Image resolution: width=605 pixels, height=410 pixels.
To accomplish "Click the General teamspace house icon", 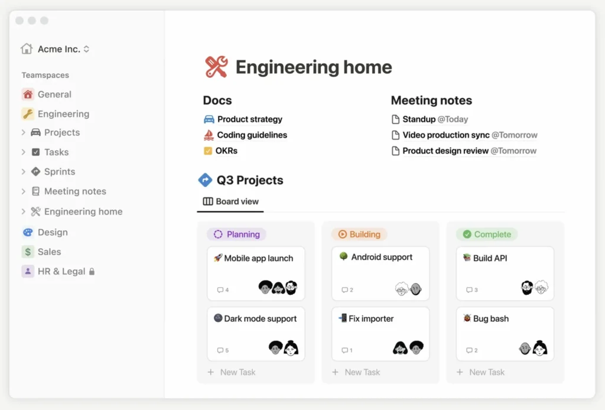I will [28, 94].
